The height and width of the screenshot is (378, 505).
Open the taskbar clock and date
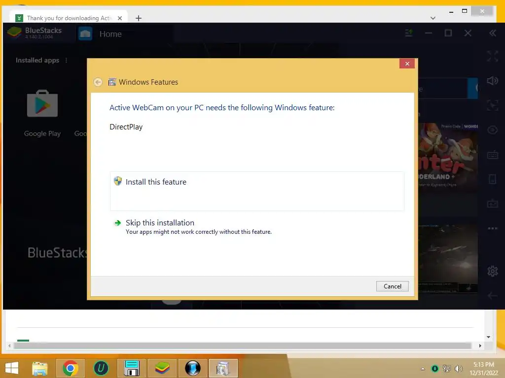[x=484, y=368]
